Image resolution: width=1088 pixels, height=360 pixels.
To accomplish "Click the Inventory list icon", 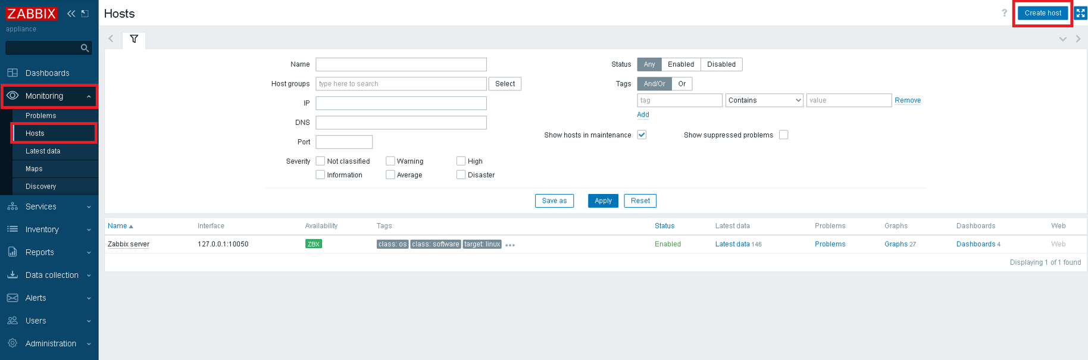I will [x=12, y=229].
